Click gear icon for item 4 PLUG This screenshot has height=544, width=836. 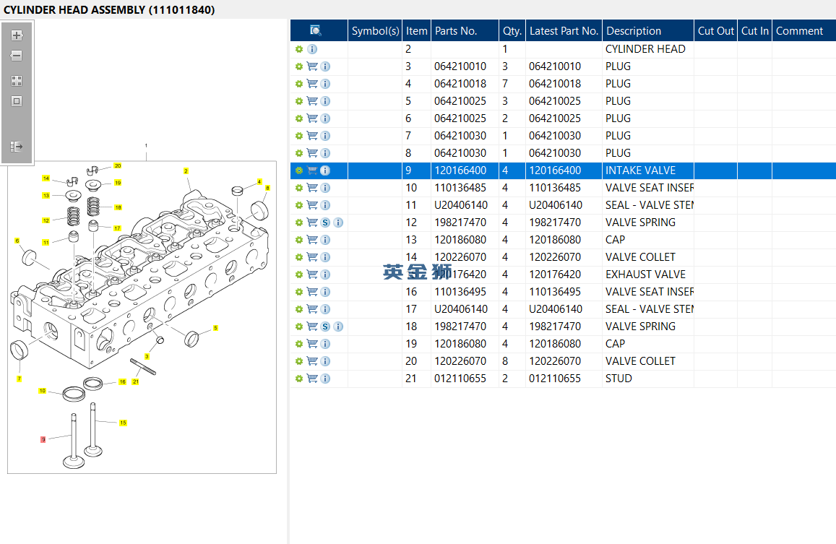(299, 84)
